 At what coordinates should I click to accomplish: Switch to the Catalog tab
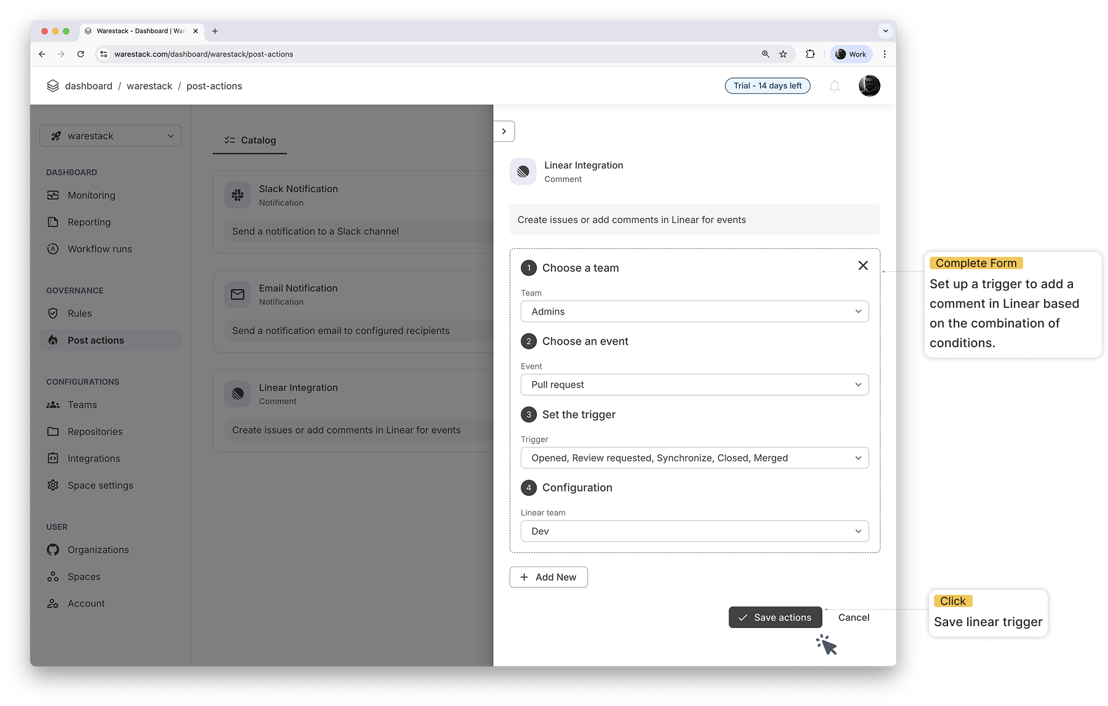(250, 140)
